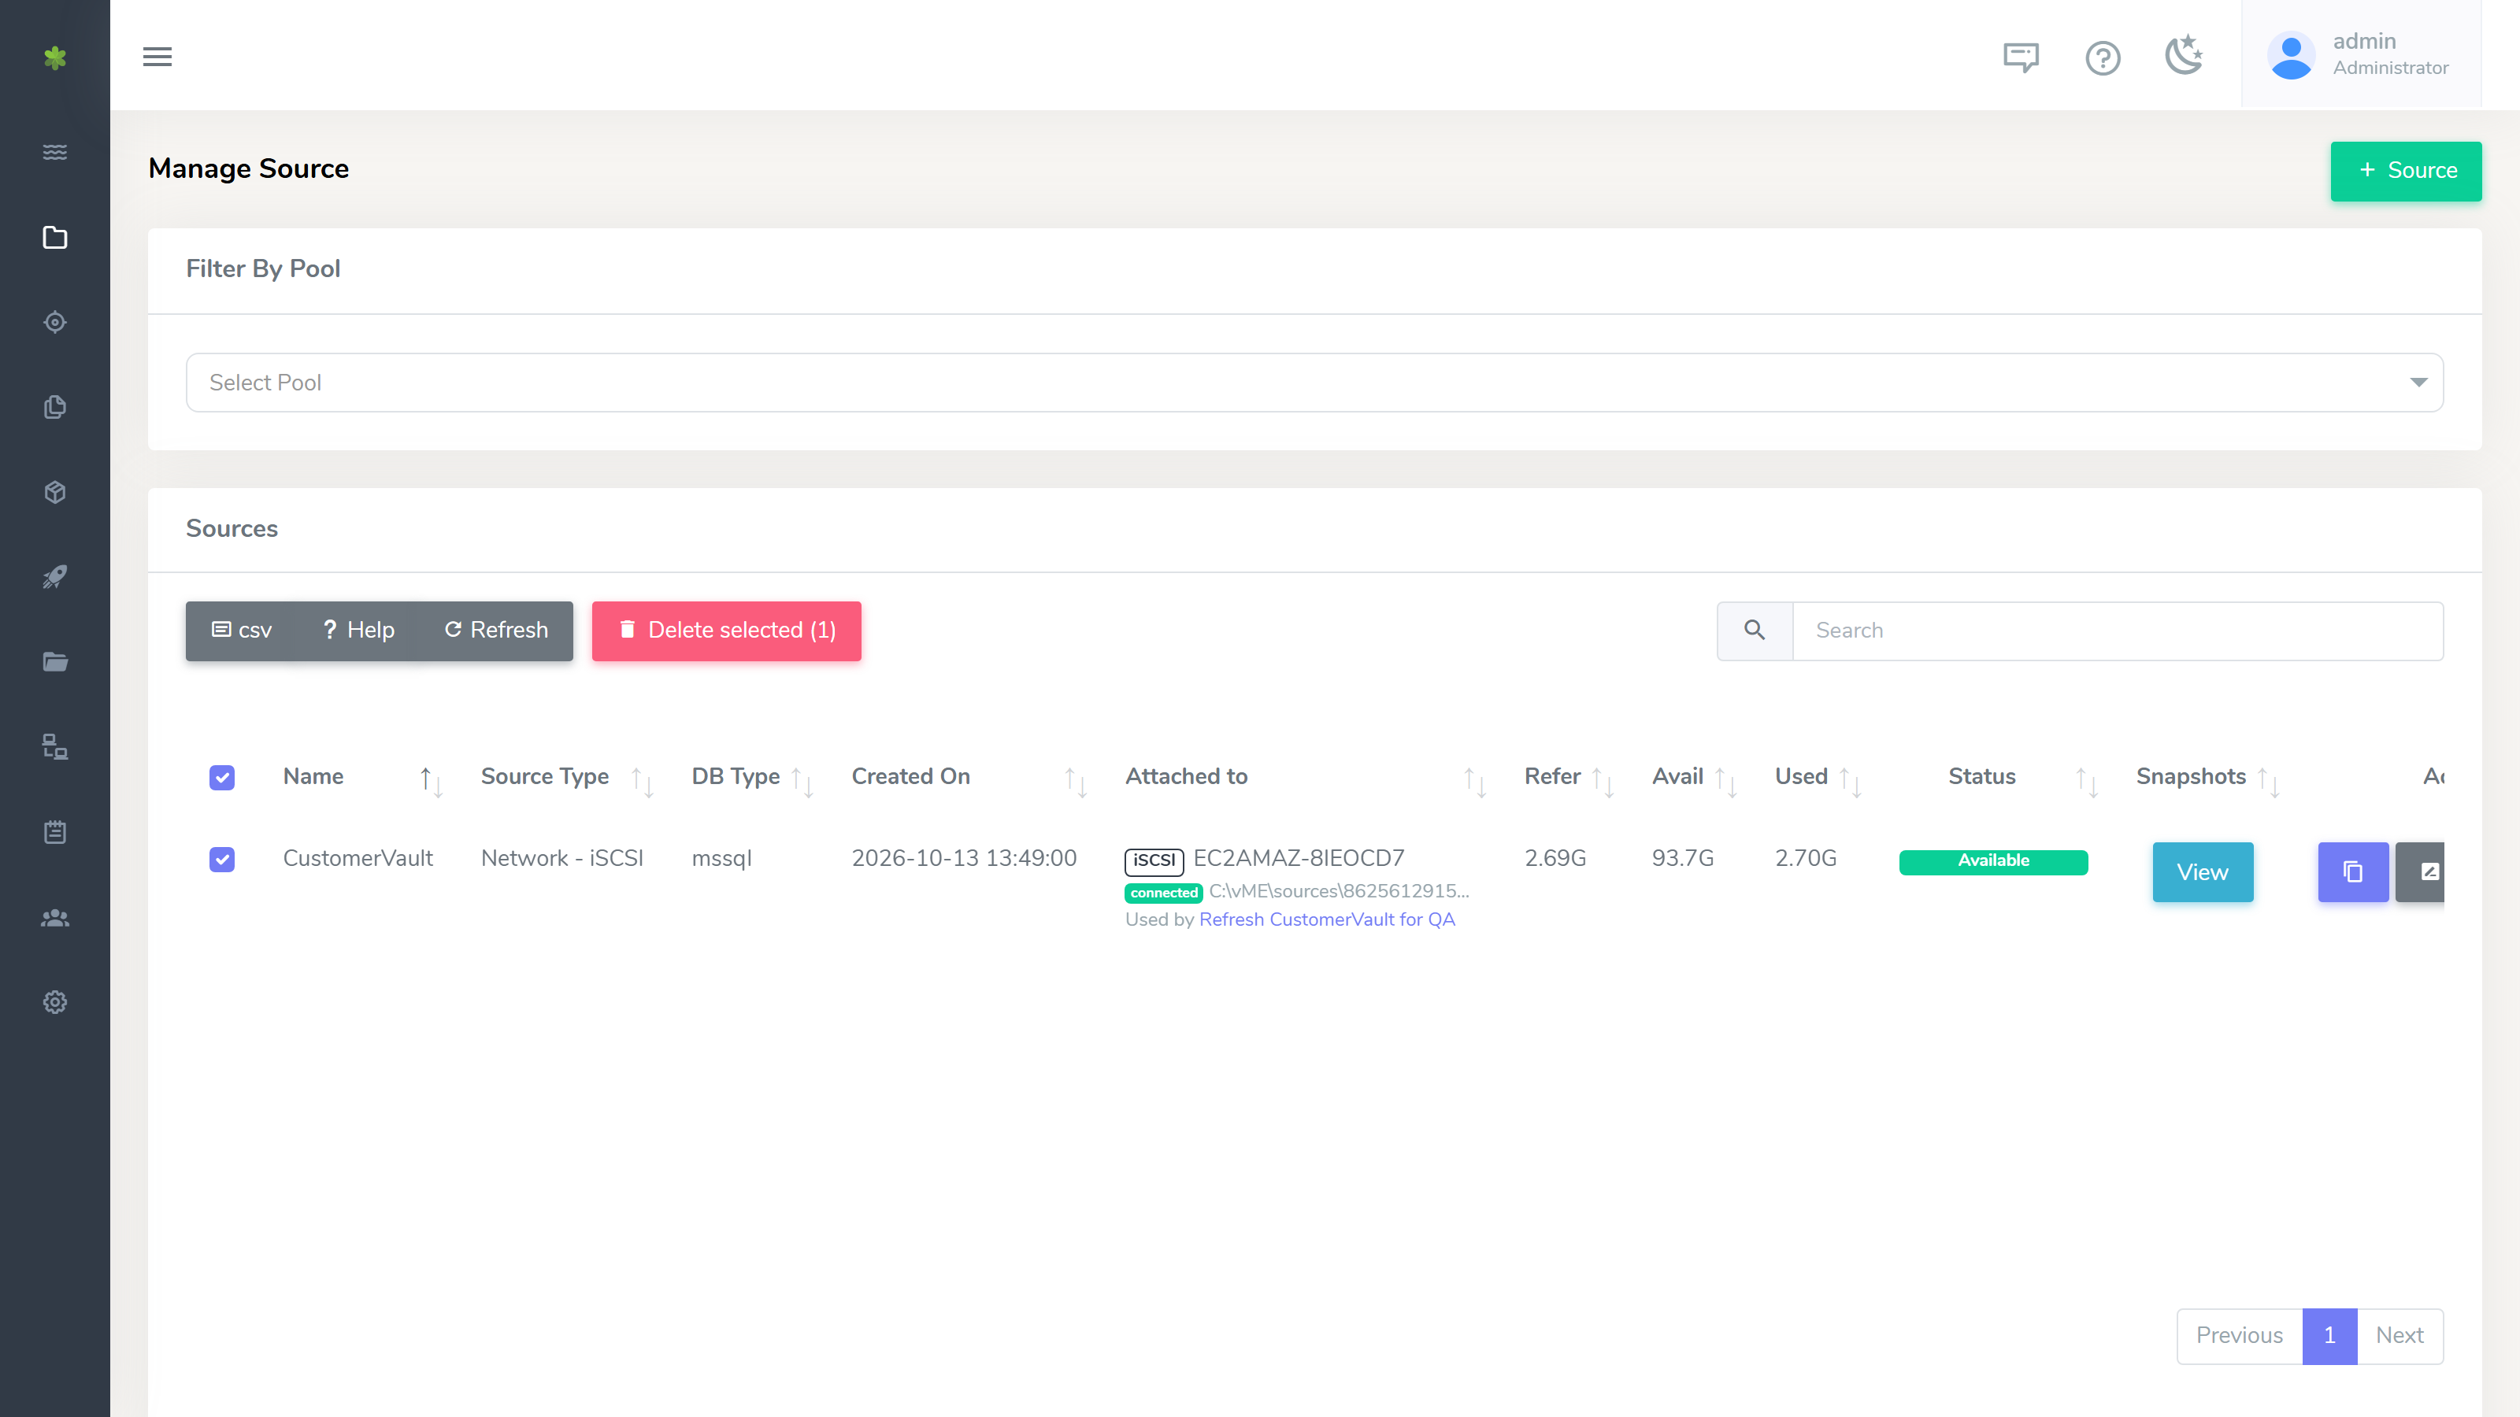Click the + Source button
Image resolution: width=2520 pixels, height=1417 pixels.
pos(2406,171)
